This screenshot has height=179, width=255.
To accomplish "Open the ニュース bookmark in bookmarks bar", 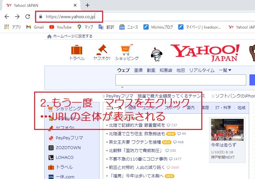I will 129,27.
